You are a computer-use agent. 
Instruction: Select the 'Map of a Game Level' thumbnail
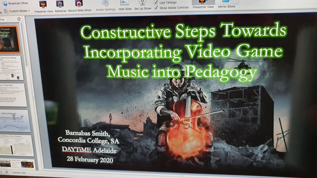pos(15,121)
